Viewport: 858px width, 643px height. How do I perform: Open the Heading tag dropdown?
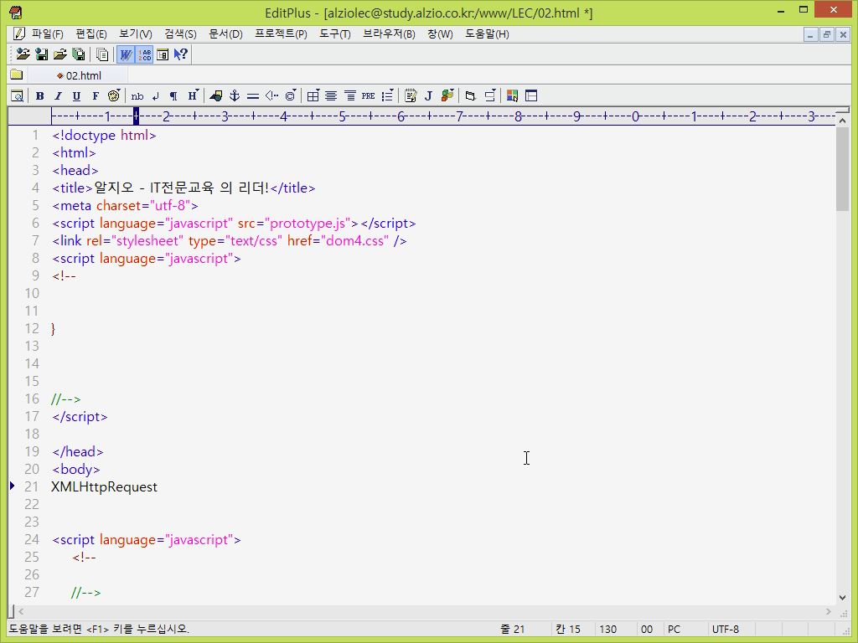tap(193, 95)
